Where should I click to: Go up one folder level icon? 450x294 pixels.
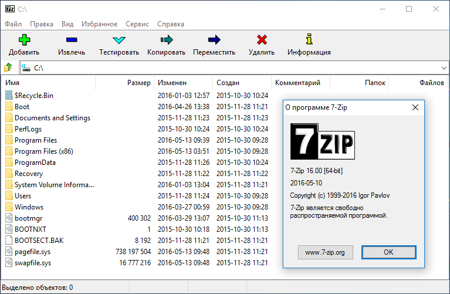[8, 67]
